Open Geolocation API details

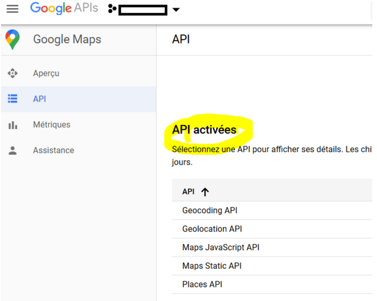[x=212, y=229]
